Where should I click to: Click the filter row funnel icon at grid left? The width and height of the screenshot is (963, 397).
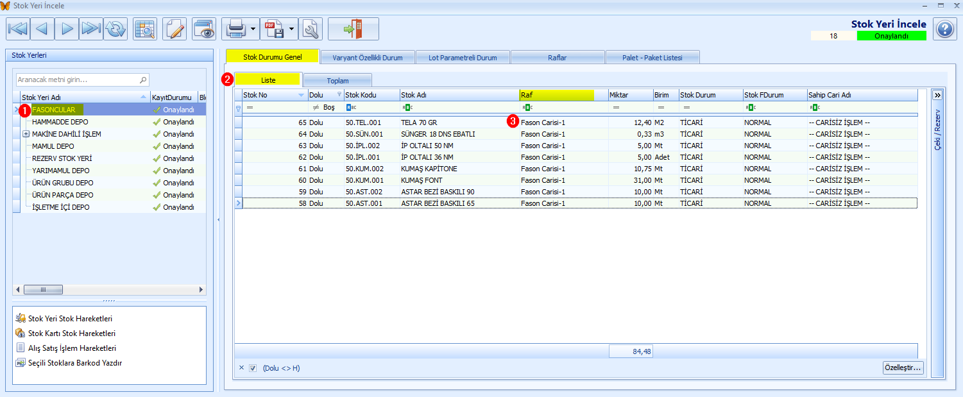(239, 108)
